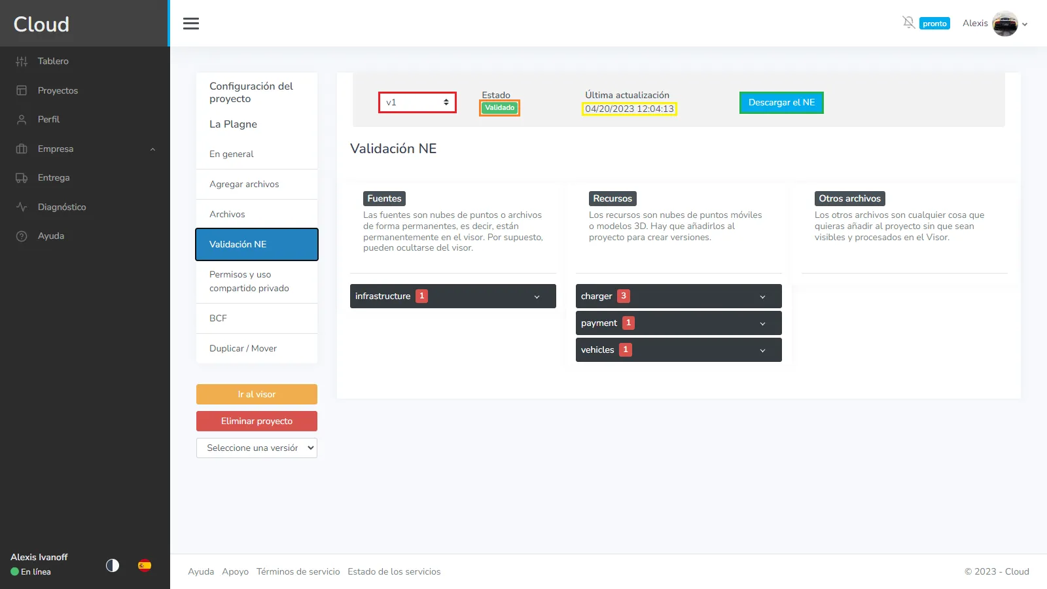This screenshot has height=589, width=1047.
Task: Select the Agregar archivos tab
Action: pos(257,184)
